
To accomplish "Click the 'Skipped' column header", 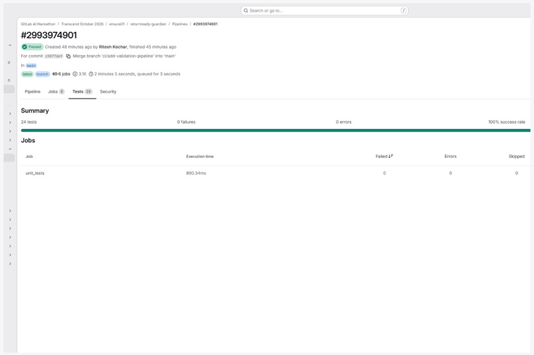I will pos(516,157).
